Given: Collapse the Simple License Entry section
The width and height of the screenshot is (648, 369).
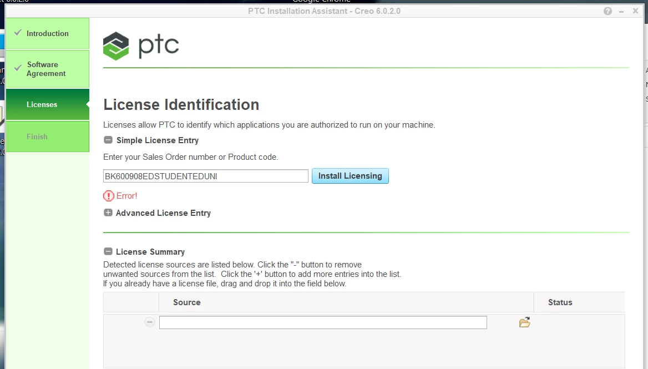Looking at the screenshot, I should (x=108, y=140).
